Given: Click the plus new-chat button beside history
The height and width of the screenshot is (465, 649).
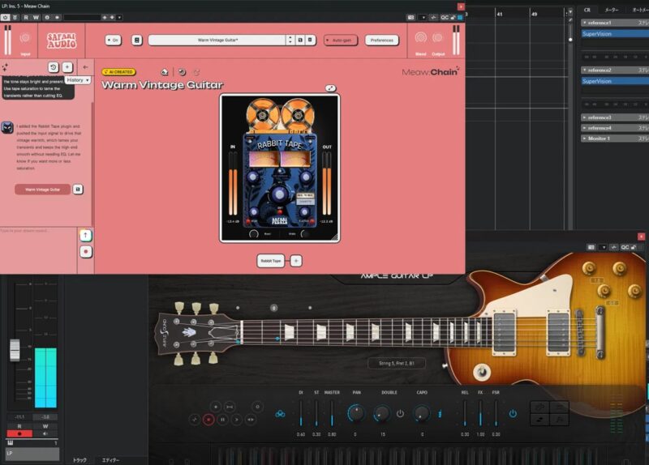Looking at the screenshot, I should (x=67, y=67).
